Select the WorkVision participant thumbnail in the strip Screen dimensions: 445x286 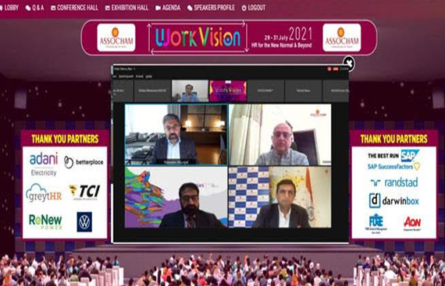coord(228,90)
